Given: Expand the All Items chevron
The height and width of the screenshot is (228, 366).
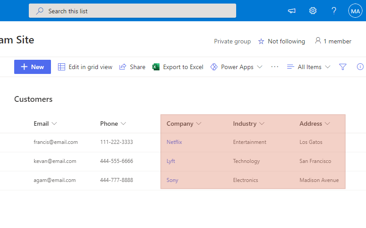Looking at the screenshot, I should click(x=327, y=67).
